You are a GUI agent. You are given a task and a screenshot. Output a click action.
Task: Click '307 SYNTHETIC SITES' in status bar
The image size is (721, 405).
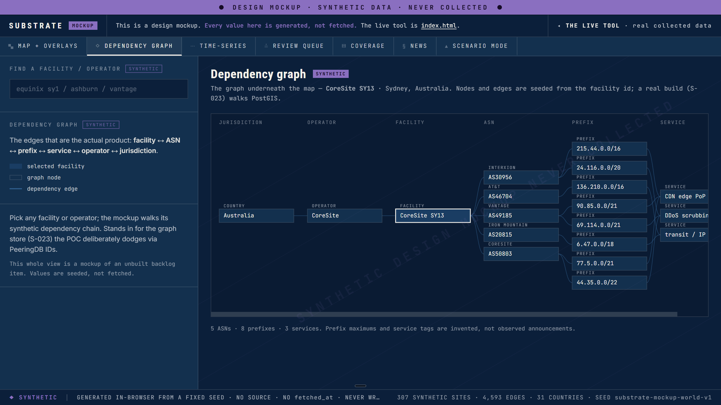click(x=434, y=397)
